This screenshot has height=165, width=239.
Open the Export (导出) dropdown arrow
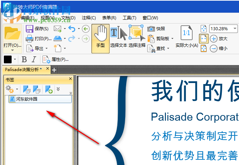[x=46, y=49]
